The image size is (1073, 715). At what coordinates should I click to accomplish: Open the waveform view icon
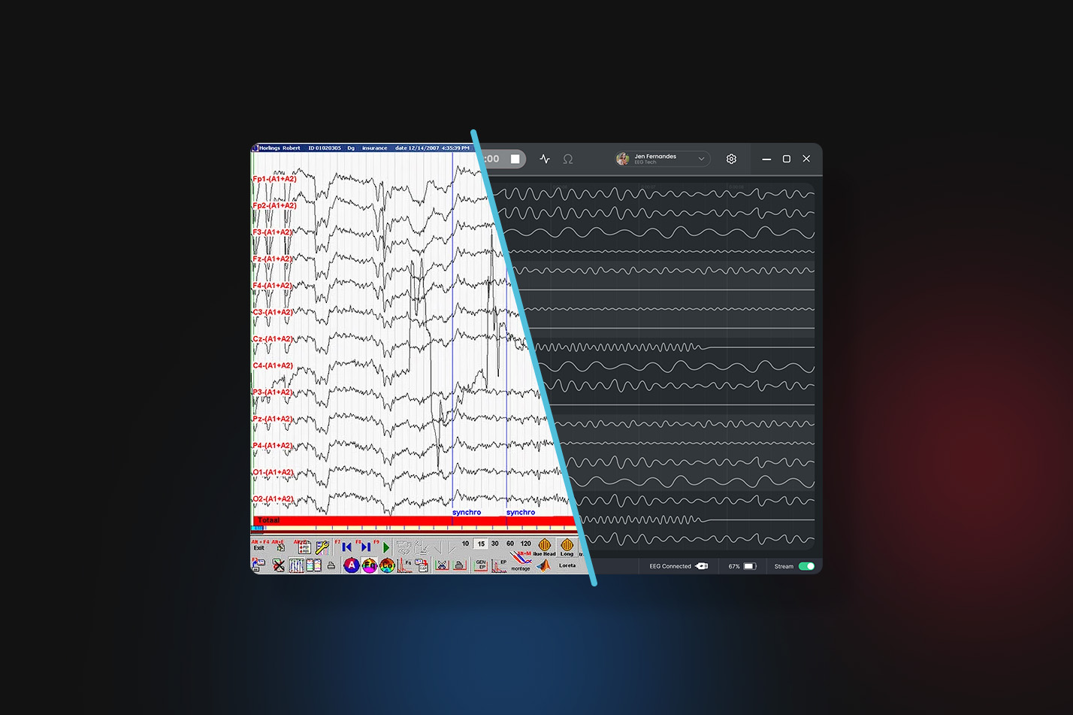[545, 159]
